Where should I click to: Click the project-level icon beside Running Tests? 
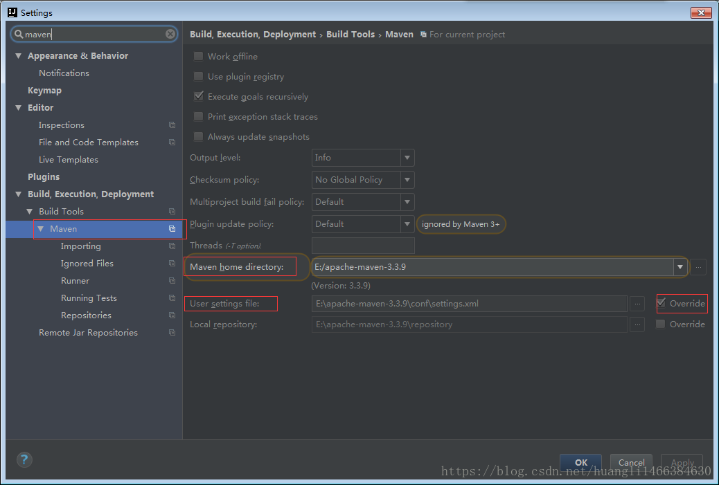(172, 298)
